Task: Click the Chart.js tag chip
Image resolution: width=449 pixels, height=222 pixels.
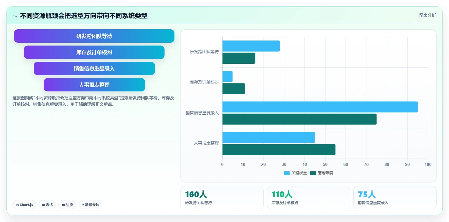Action: click(x=24, y=205)
